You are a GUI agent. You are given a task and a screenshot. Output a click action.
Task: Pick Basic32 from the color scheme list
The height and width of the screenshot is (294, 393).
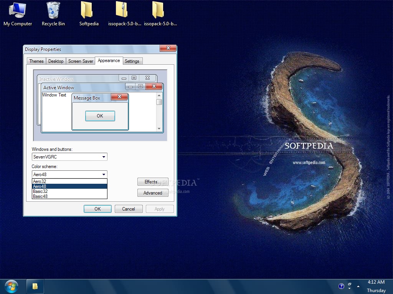tap(70, 191)
